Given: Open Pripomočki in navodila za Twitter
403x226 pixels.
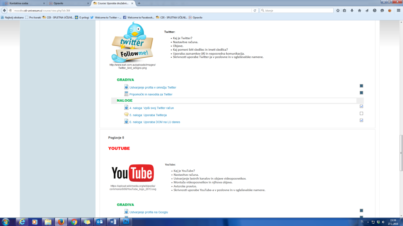Looking at the screenshot, I should tap(151, 95).
